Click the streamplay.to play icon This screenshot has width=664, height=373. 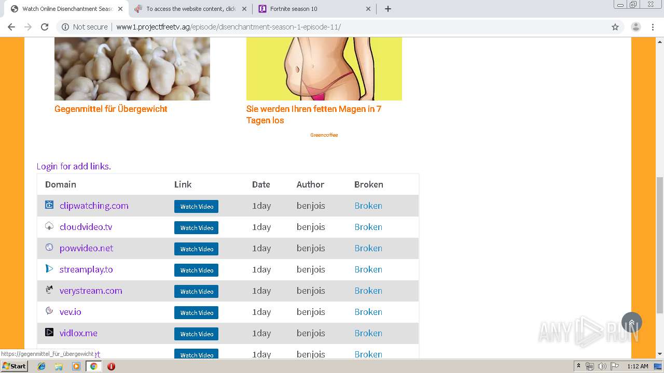click(49, 268)
